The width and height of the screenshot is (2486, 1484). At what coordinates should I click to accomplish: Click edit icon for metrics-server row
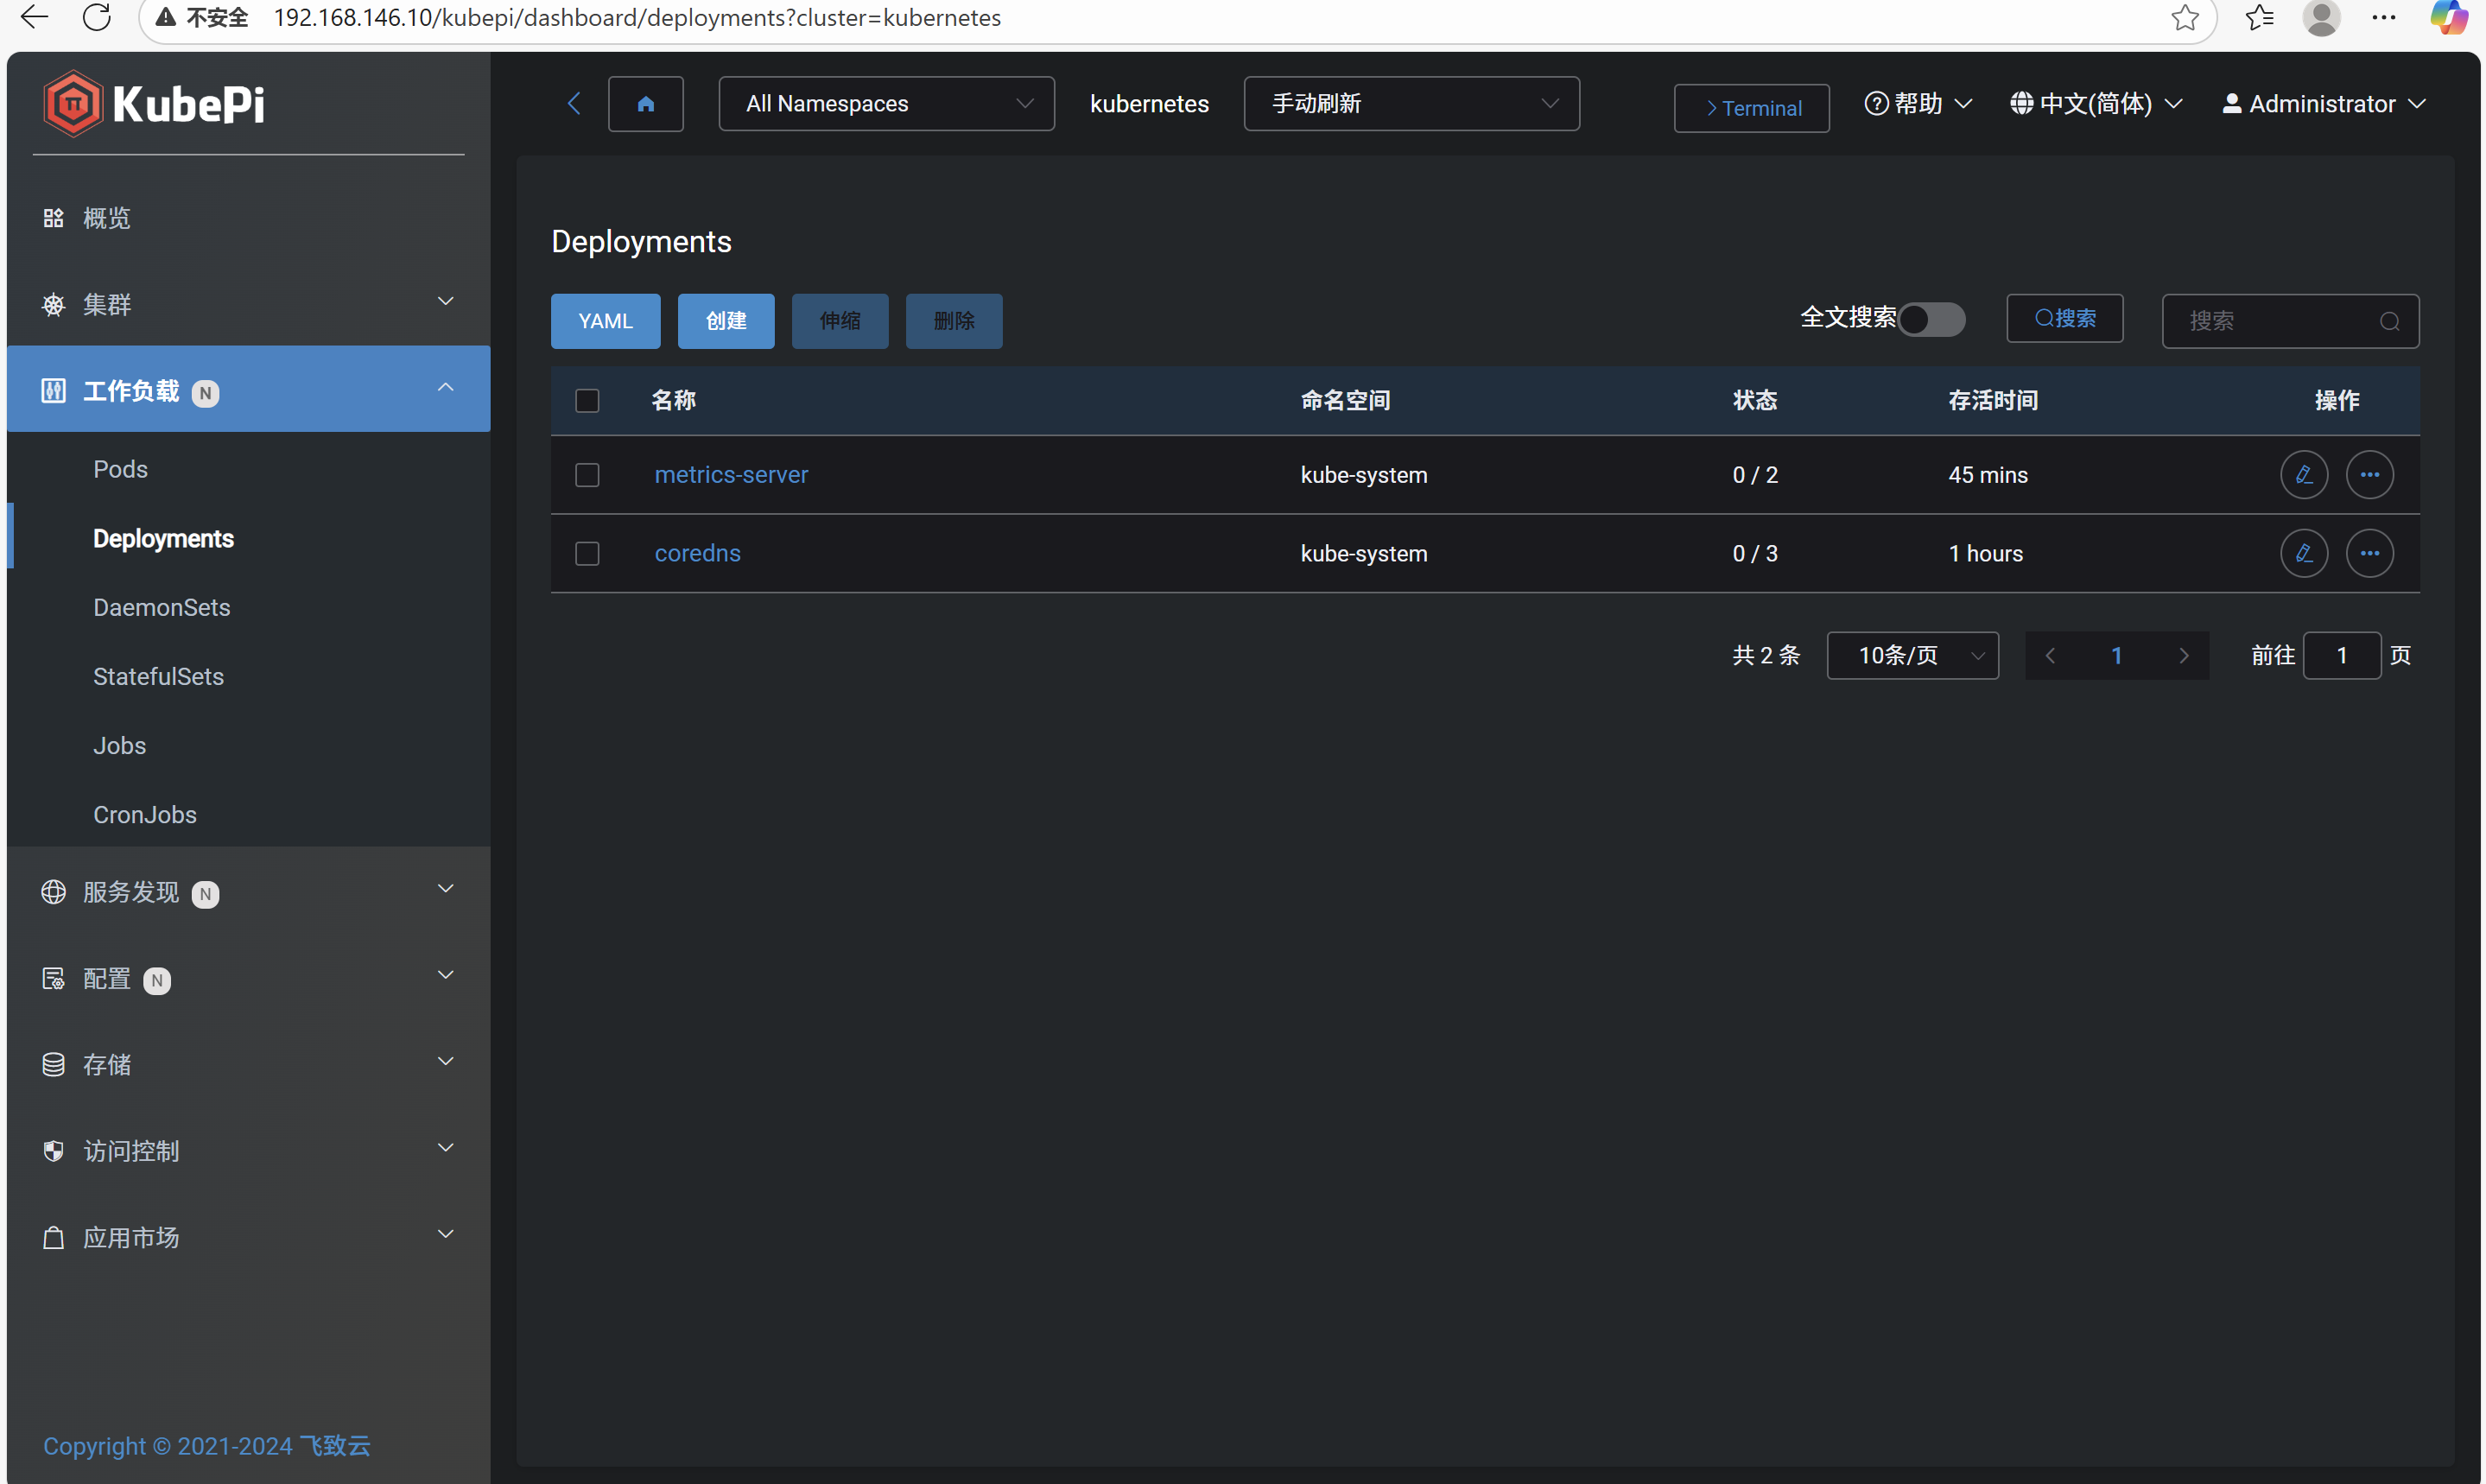point(2303,475)
